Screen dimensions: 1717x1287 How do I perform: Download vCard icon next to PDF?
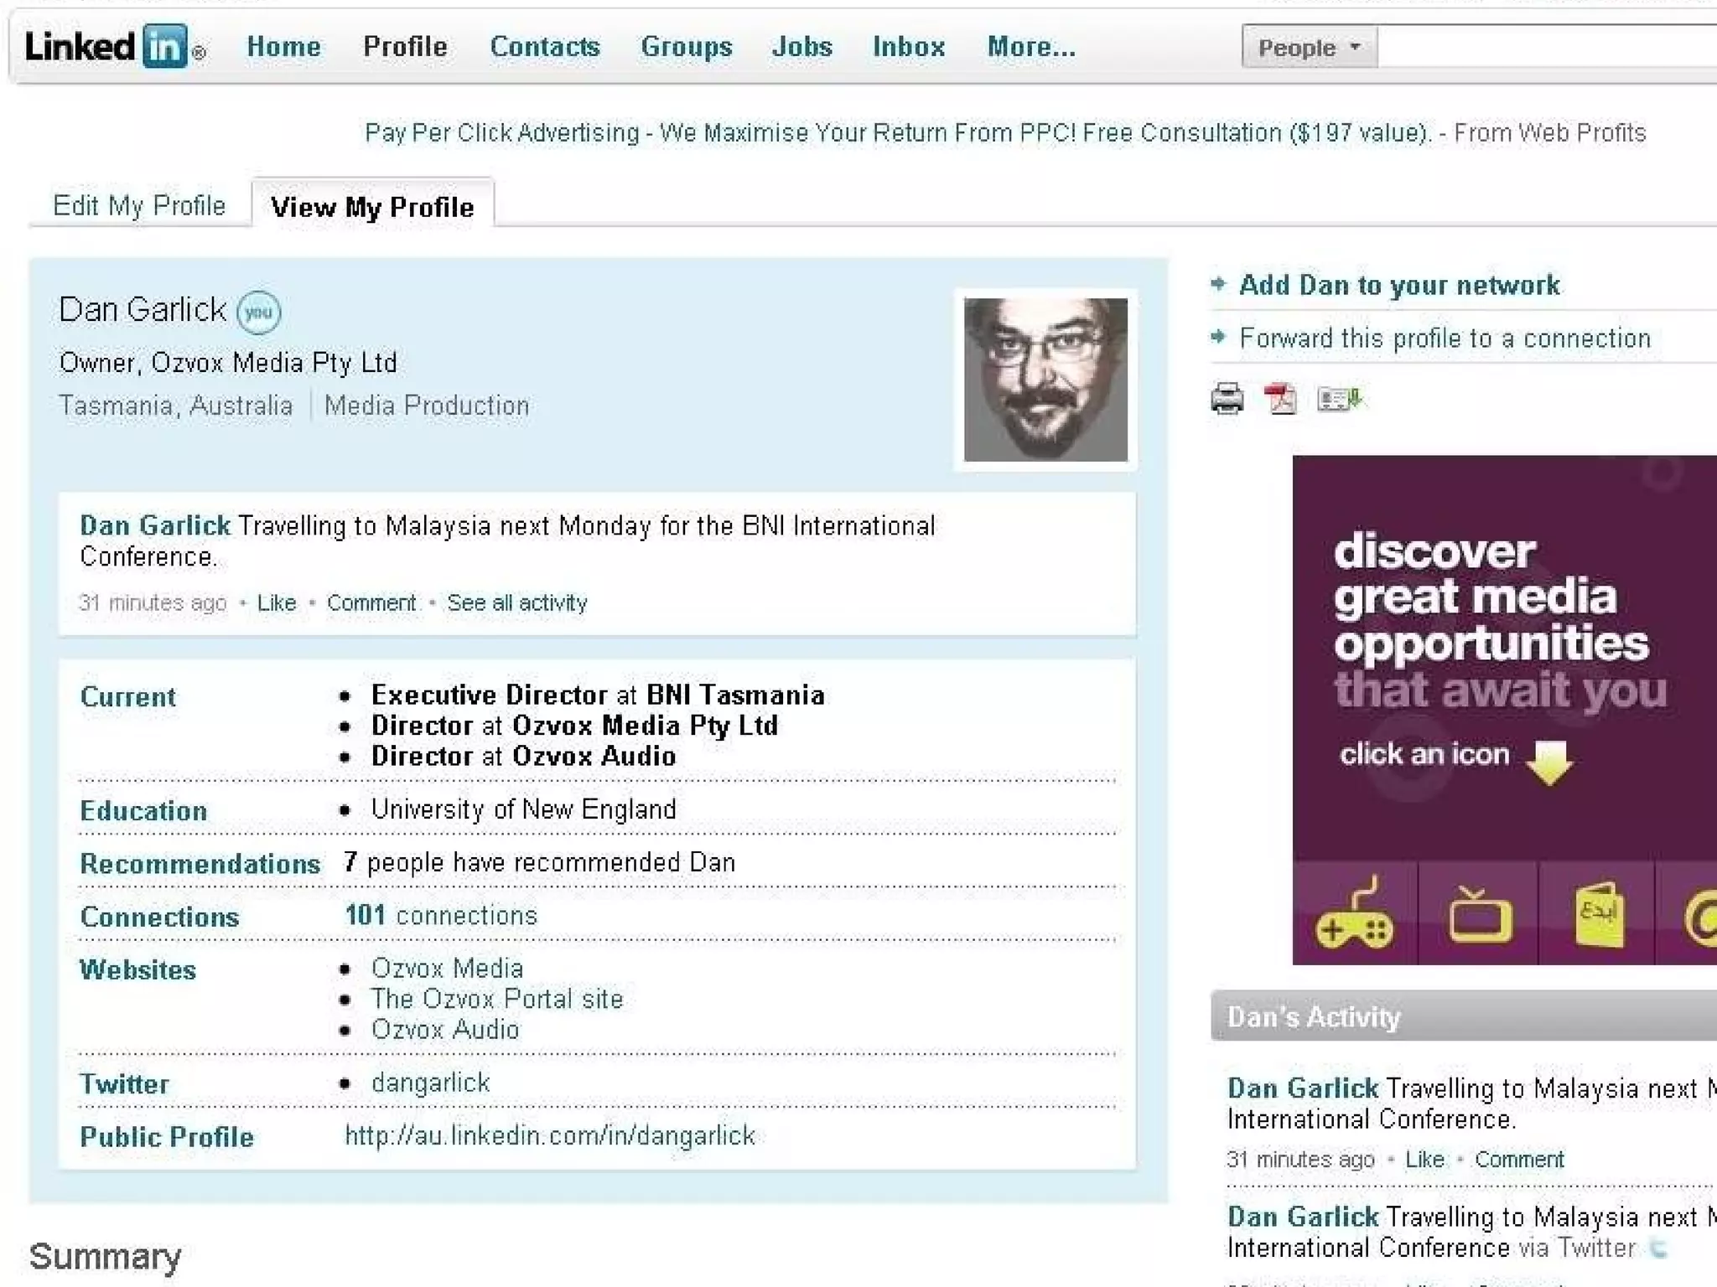click(x=1340, y=399)
